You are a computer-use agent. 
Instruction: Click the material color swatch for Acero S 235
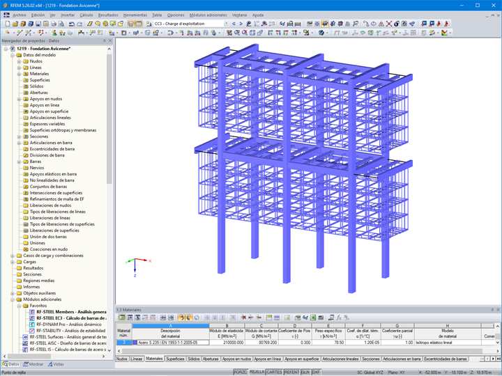(135, 343)
